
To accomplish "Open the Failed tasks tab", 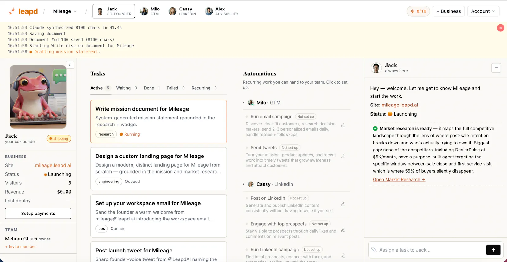I will 176,88.
